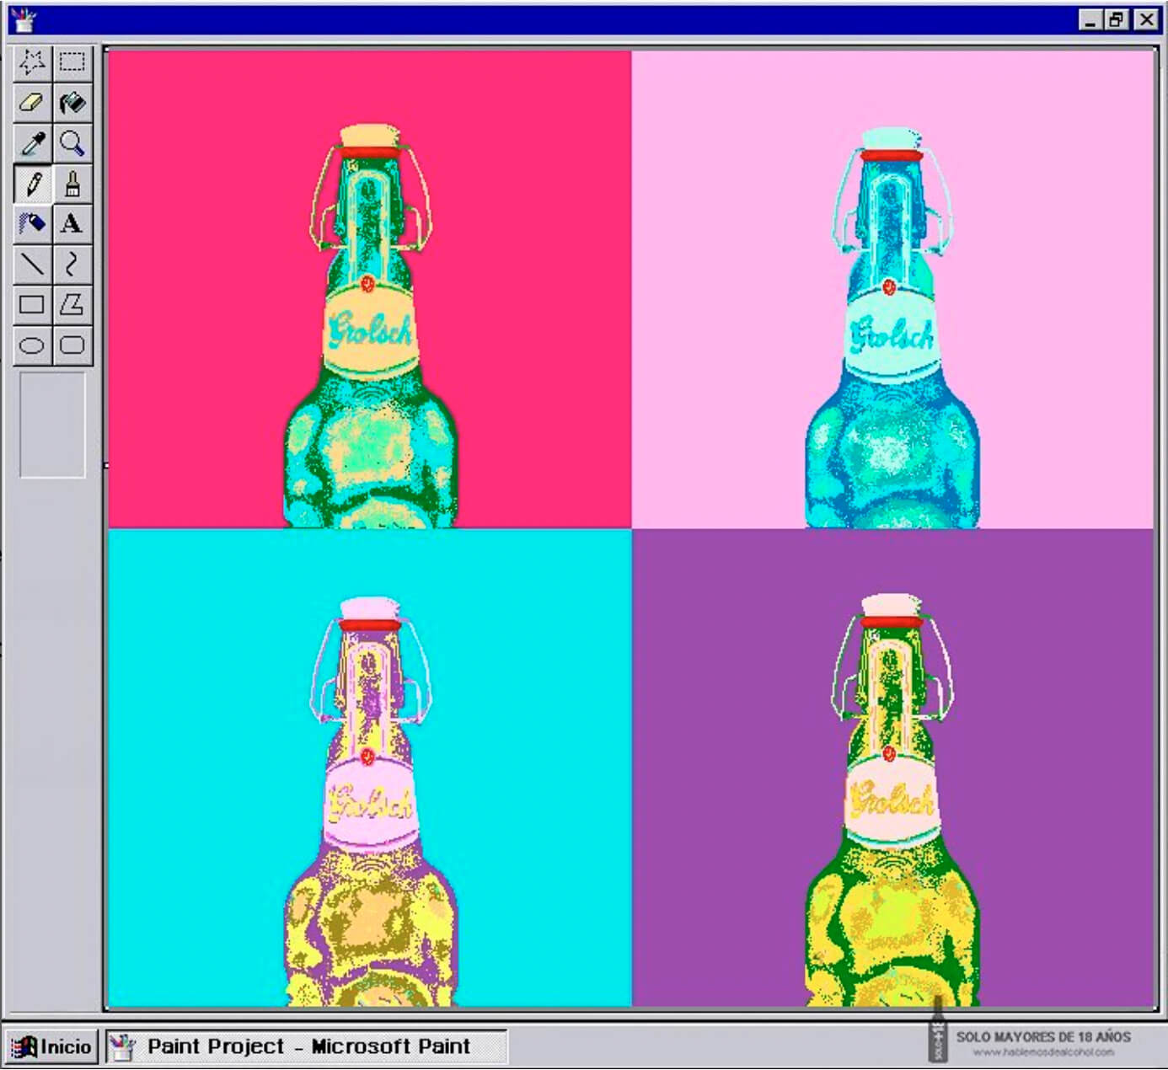The image size is (1168, 1070).
Task: Select the Polygon tool
Action: (72, 305)
